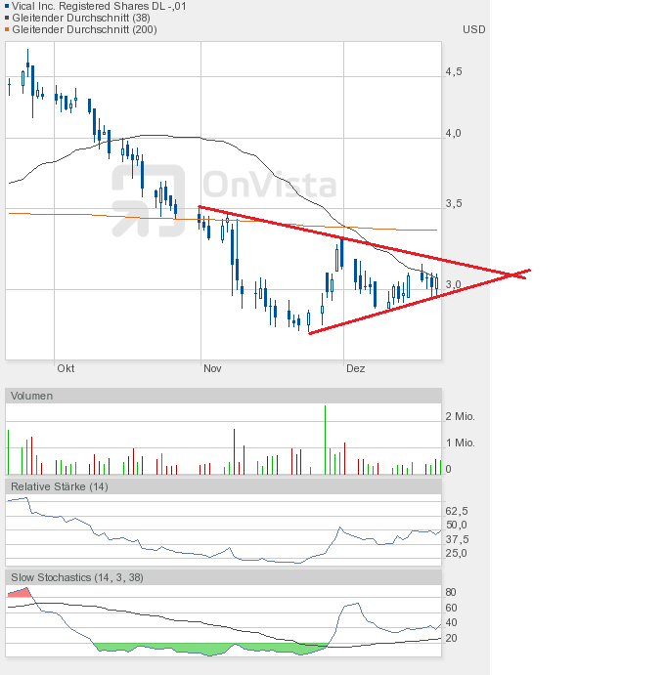Click the '1 Mio.' volume axis label
The height and width of the screenshot is (675, 666).
[460, 443]
